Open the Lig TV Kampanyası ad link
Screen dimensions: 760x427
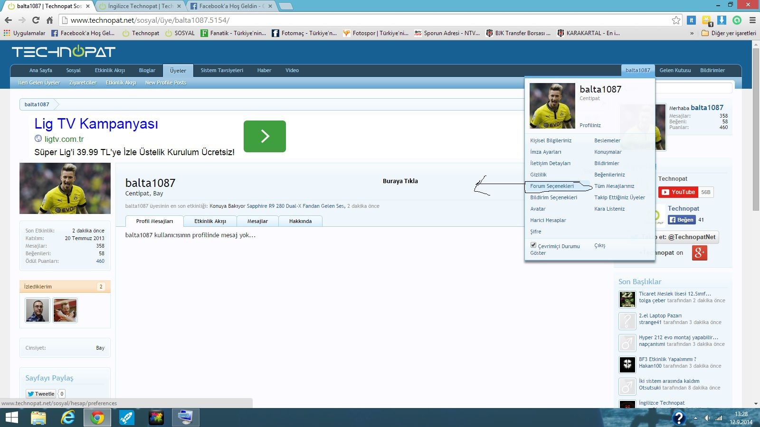(96, 124)
